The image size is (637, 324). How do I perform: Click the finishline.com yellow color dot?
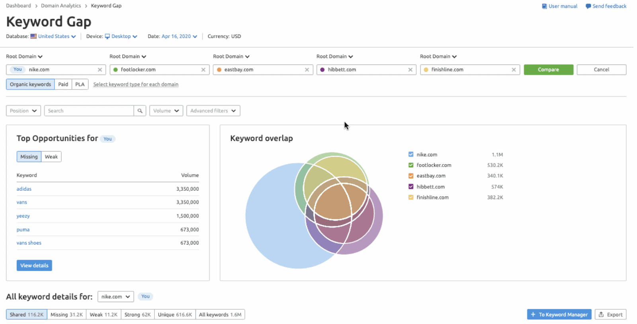point(426,70)
